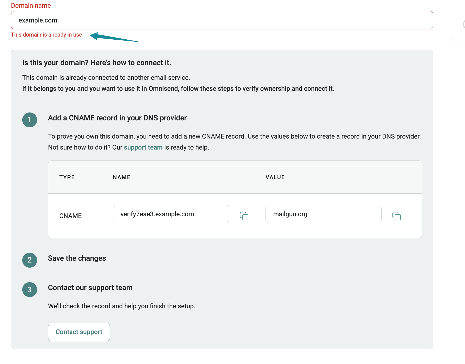Click the 'This domain is already in use' error
The height and width of the screenshot is (364, 465).
tap(47, 35)
